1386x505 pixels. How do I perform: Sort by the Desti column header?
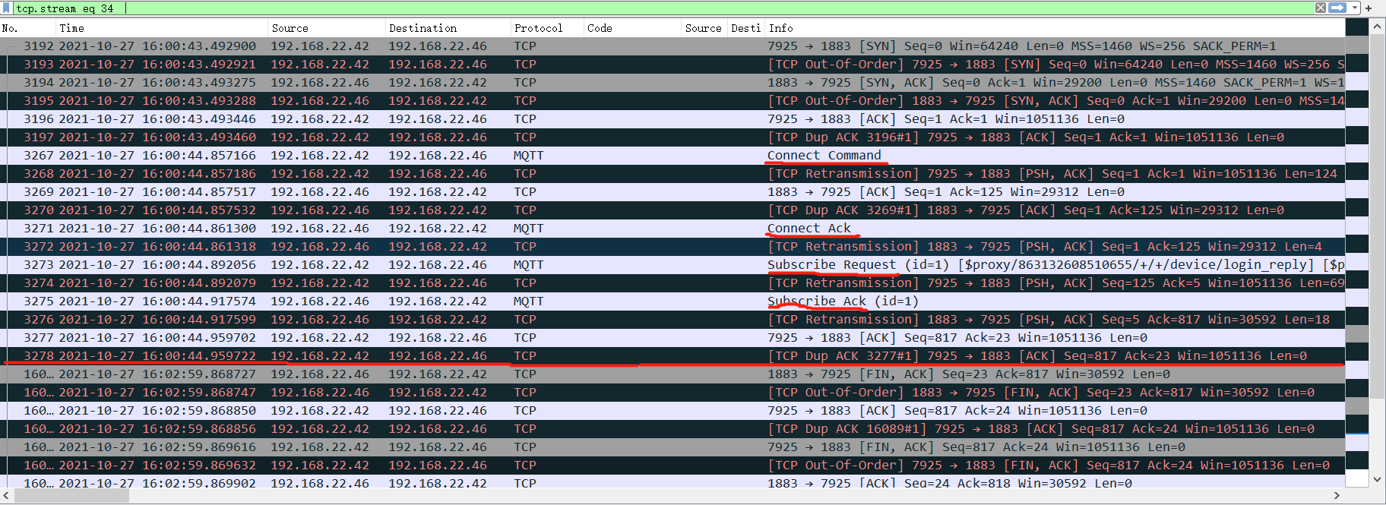pyautogui.click(x=746, y=28)
